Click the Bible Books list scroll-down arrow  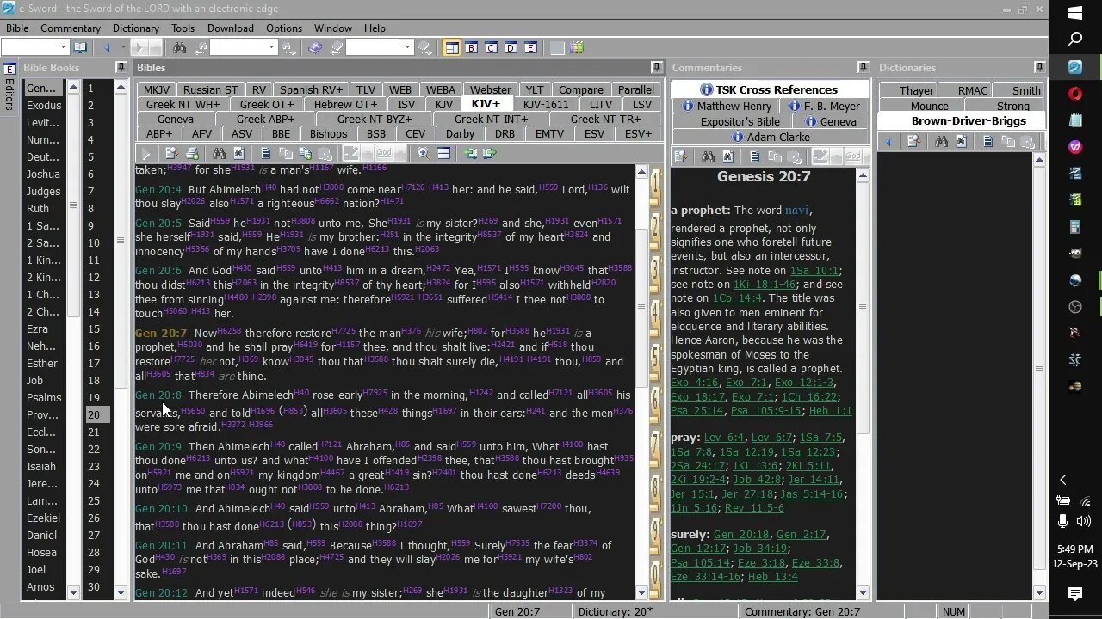point(73,592)
